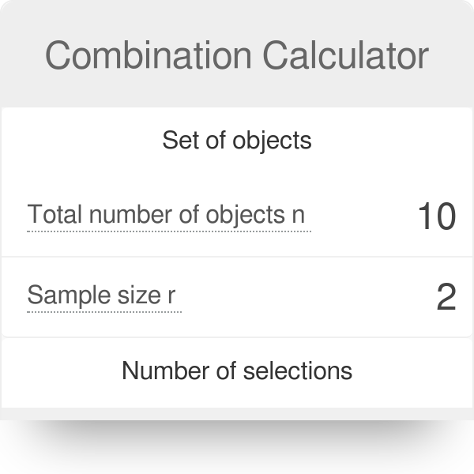The image size is (474, 474).
Task: Click the value 10 input field
Action: coord(436,216)
